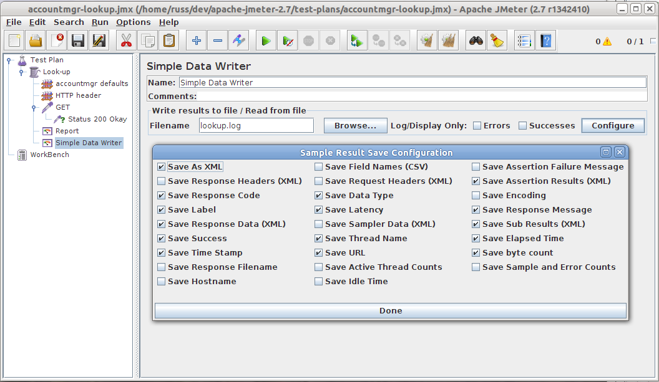This screenshot has width=659, height=382.
Task: Click the remote stop all icon
Action: (379, 41)
